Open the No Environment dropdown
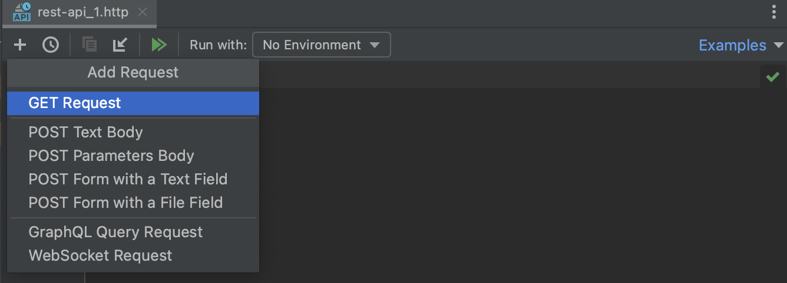 click(321, 45)
